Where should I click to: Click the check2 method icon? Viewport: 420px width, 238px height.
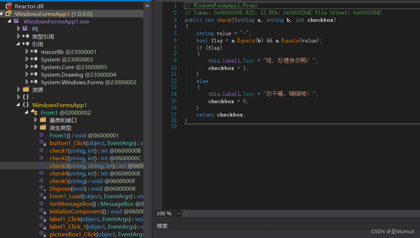pyautogui.click(x=42, y=158)
